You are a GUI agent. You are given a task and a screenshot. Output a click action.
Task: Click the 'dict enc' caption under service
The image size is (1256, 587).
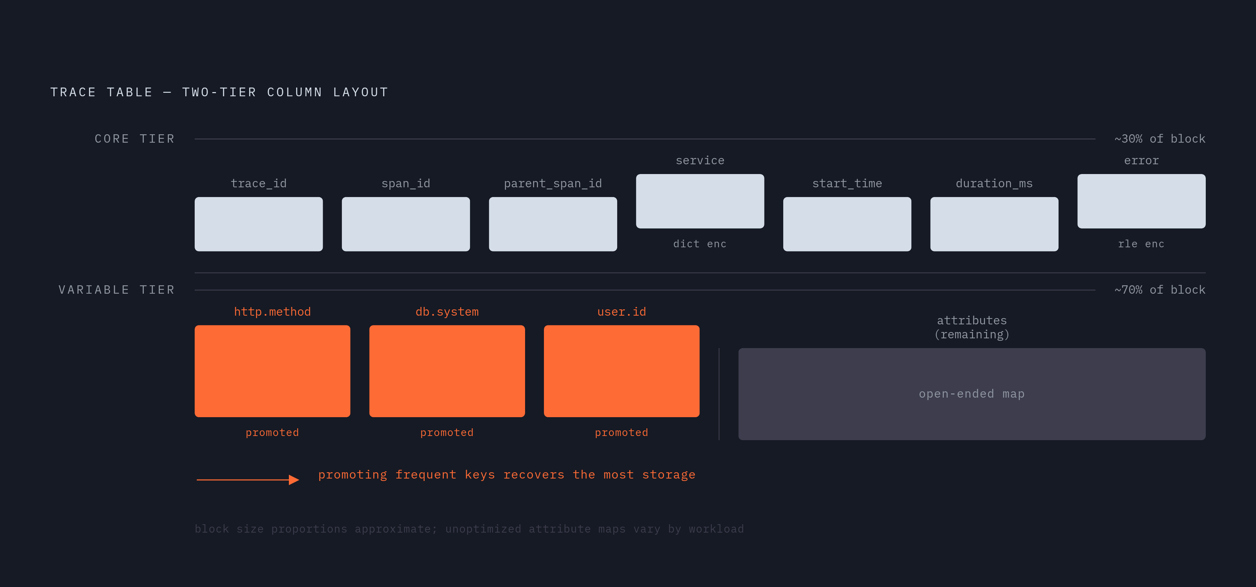click(x=700, y=244)
